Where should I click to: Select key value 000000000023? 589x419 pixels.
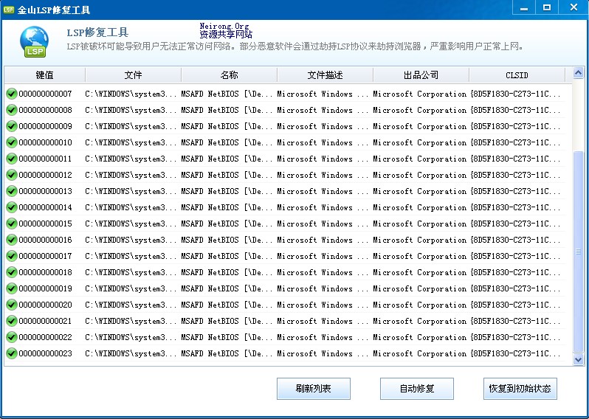[x=45, y=353]
